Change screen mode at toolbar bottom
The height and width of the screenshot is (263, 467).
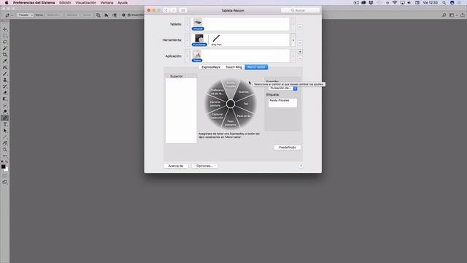(5, 182)
